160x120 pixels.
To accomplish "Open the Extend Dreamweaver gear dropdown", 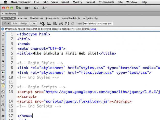I will coord(36,8).
